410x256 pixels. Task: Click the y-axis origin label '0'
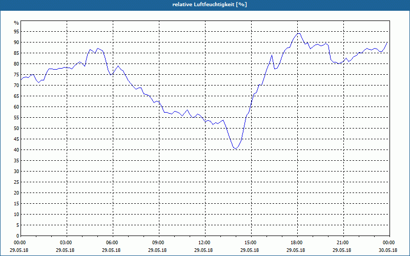17,236
